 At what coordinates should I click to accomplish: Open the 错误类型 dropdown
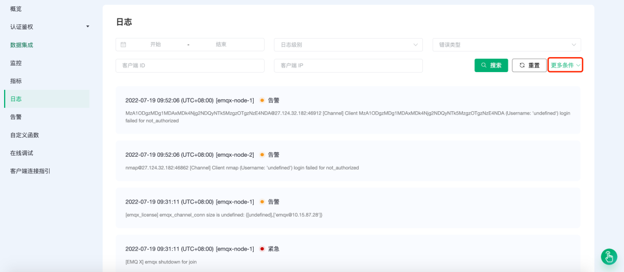click(x=507, y=45)
